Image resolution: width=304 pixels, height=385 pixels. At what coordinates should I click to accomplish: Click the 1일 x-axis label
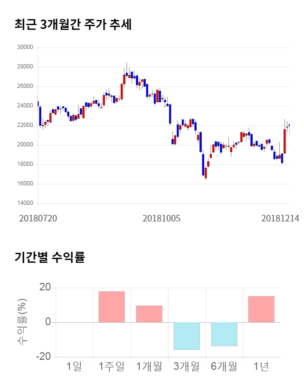pos(74,366)
